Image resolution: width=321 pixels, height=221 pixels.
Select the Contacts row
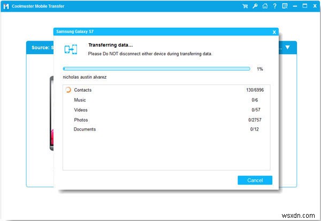coord(166,90)
